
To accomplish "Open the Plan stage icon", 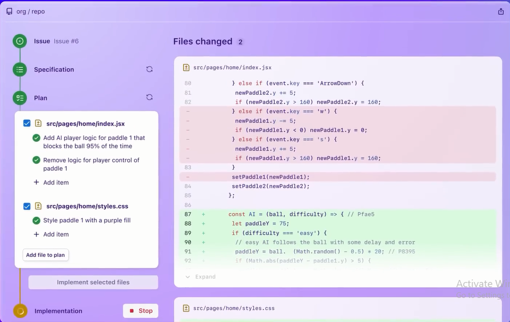I will tap(19, 97).
